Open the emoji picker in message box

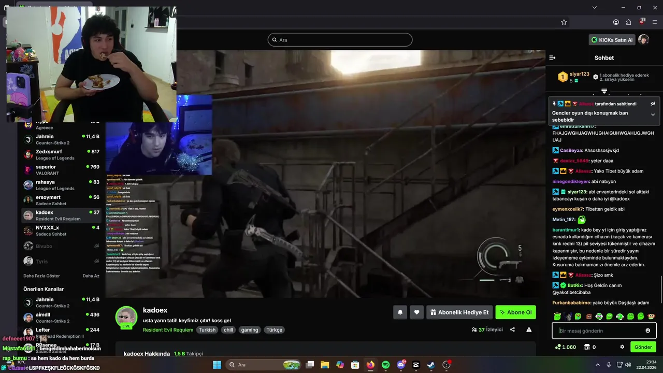647,331
